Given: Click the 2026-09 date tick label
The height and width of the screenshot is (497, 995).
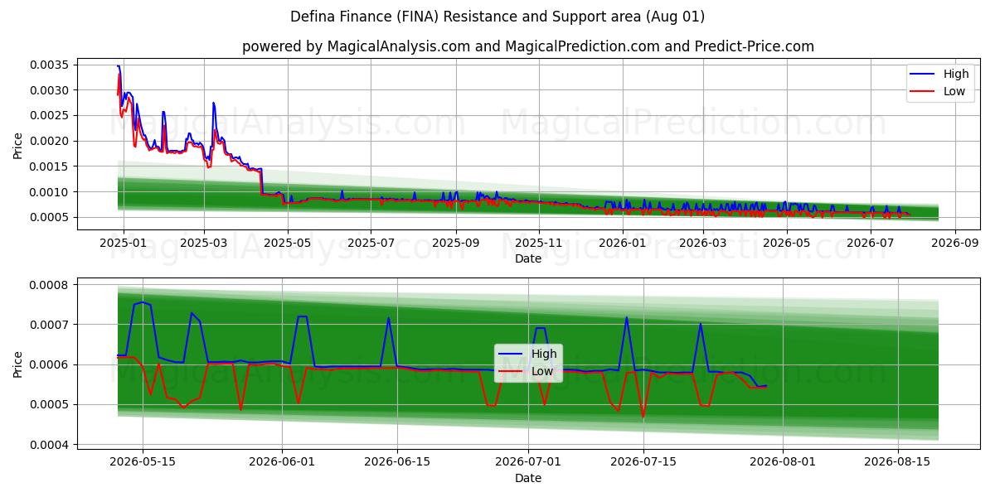Looking at the screenshot, I should (x=954, y=243).
